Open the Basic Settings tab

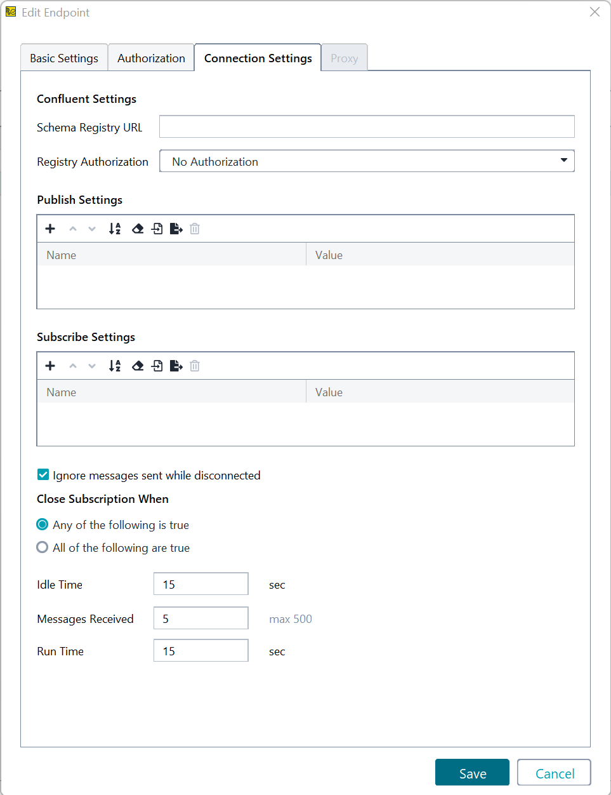point(63,57)
